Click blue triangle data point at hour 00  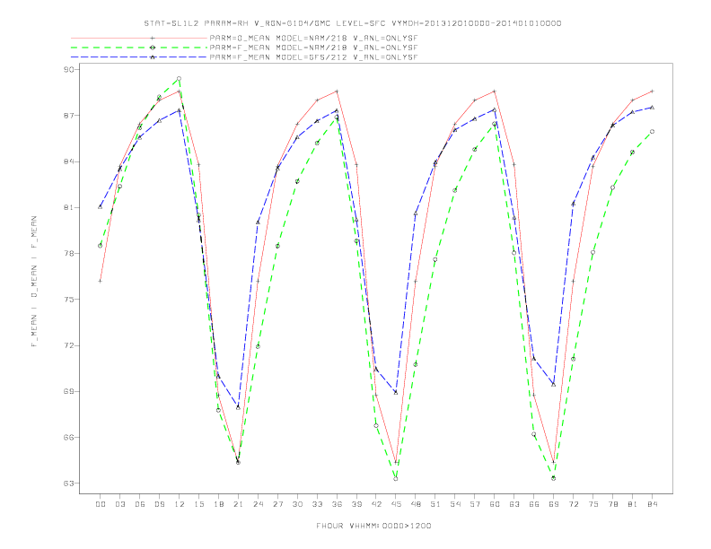pos(101,206)
